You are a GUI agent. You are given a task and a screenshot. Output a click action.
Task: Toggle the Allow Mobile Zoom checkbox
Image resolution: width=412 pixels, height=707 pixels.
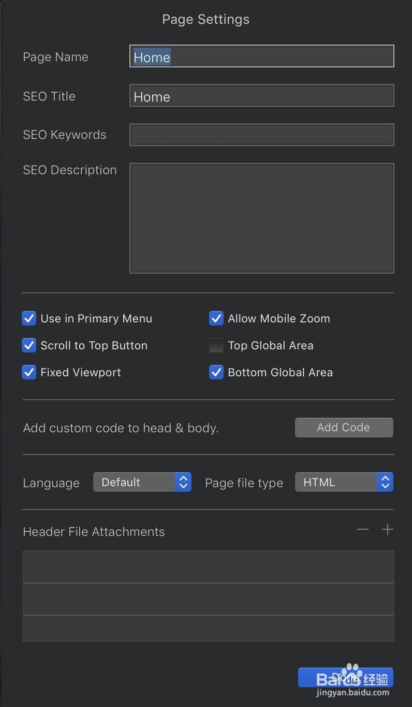[216, 318]
